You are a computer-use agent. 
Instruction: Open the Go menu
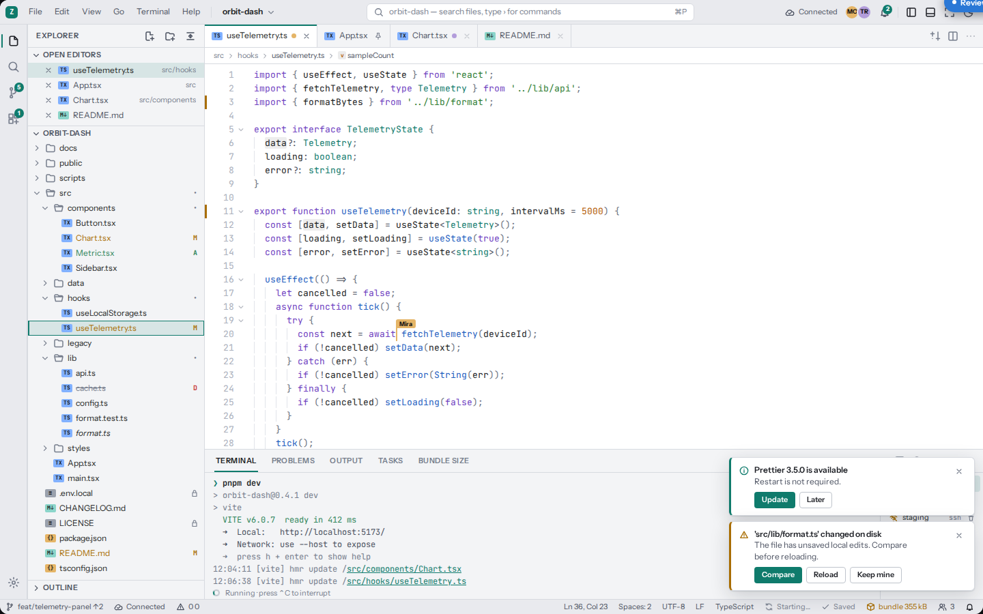point(119,12)
